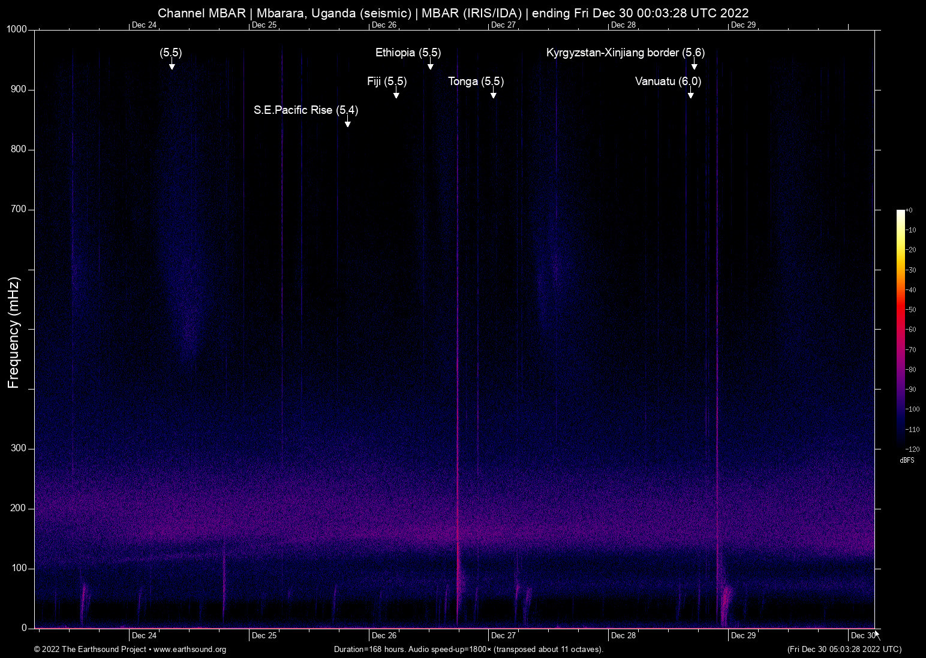
Task: Click the Kyrgyzstan-Xinjiang border (5.6) text label
Action: pyautogui.click(x=625, y=53)
